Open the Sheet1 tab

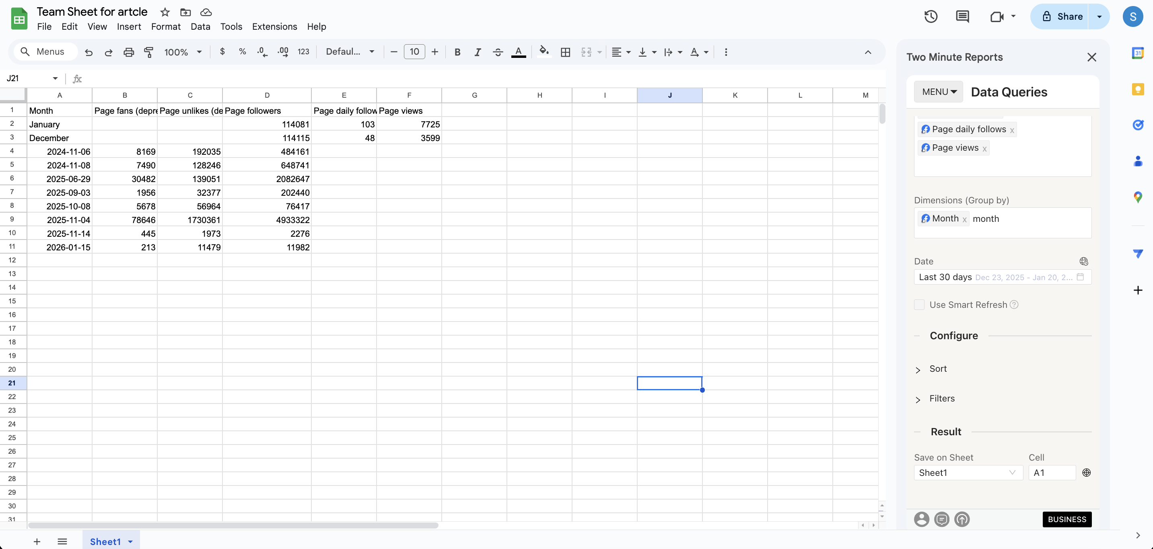(105, 541)
